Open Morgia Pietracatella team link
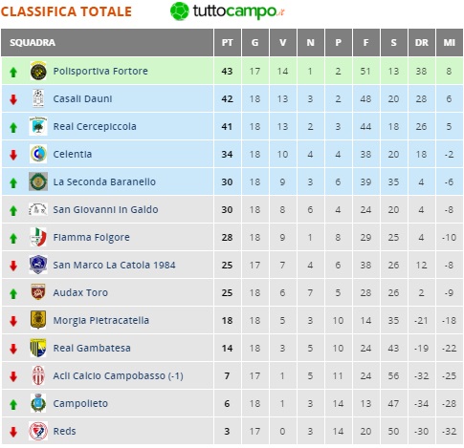This screenshot has height=448, width=464. (101, 320)
